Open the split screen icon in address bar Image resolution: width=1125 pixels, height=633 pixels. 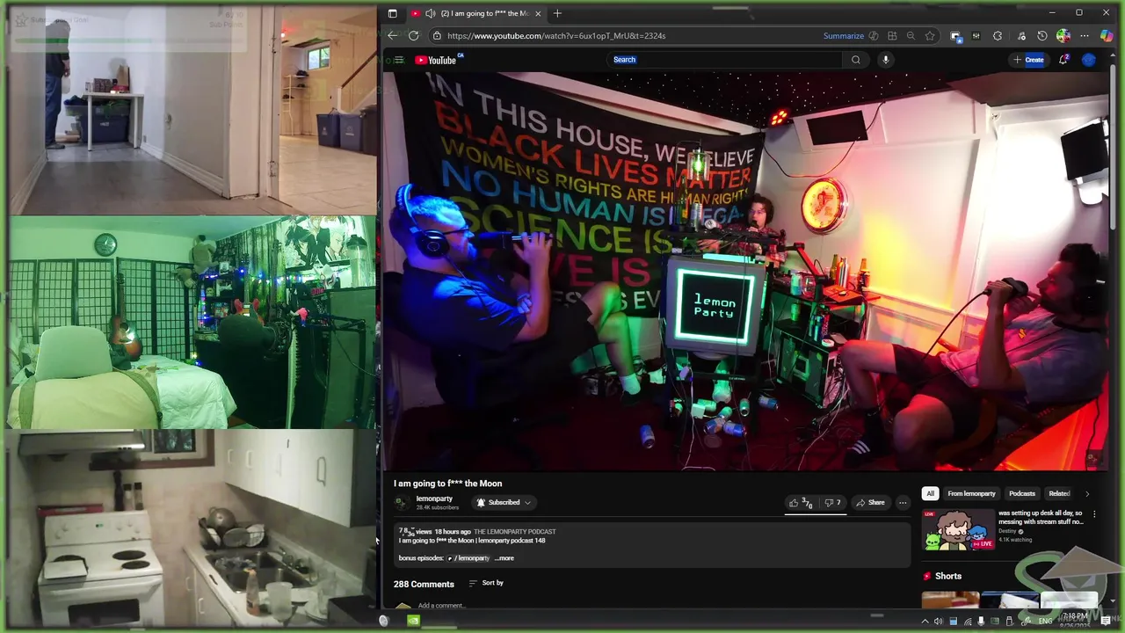point(892,36)
